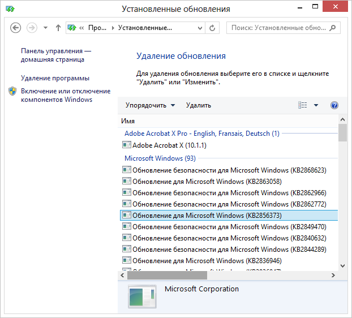
Task: Sort by the 'Имя' column header
Action: pyautogui.click(x=128, y=121)
